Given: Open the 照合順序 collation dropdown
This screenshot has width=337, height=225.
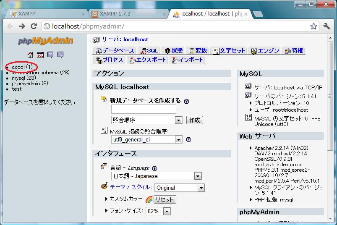Looking at the screenshot, I should pos(146,120).
